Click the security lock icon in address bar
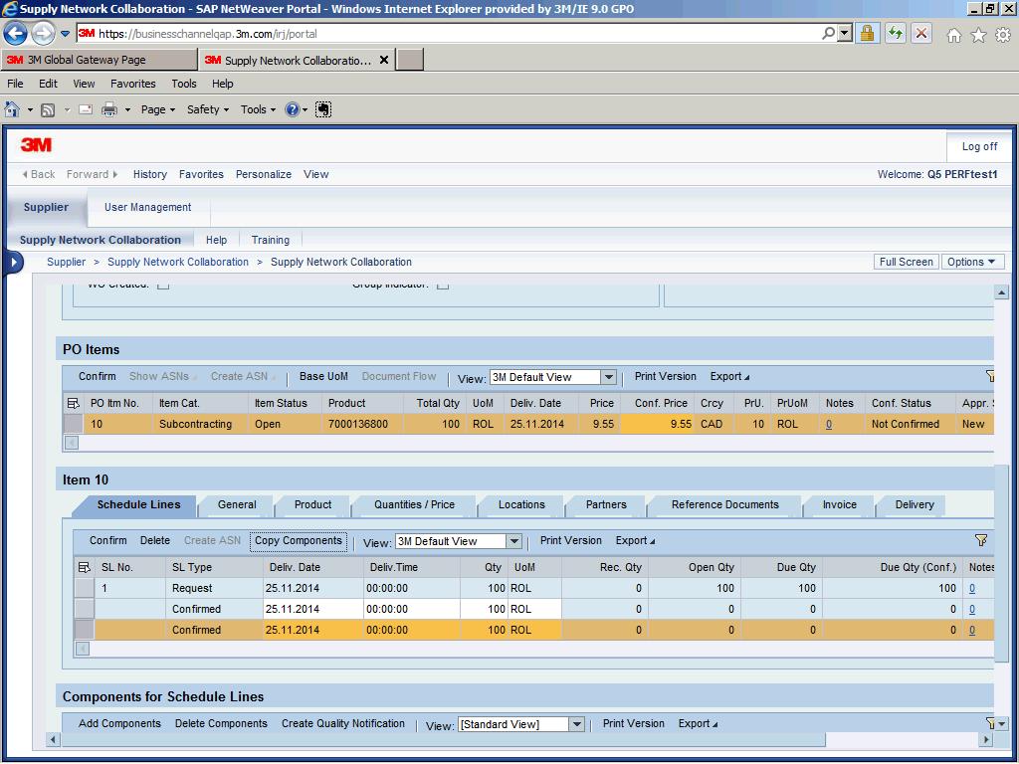This screenshot has height=764, width=1019. pyautogui.click(x=867, y=33)
